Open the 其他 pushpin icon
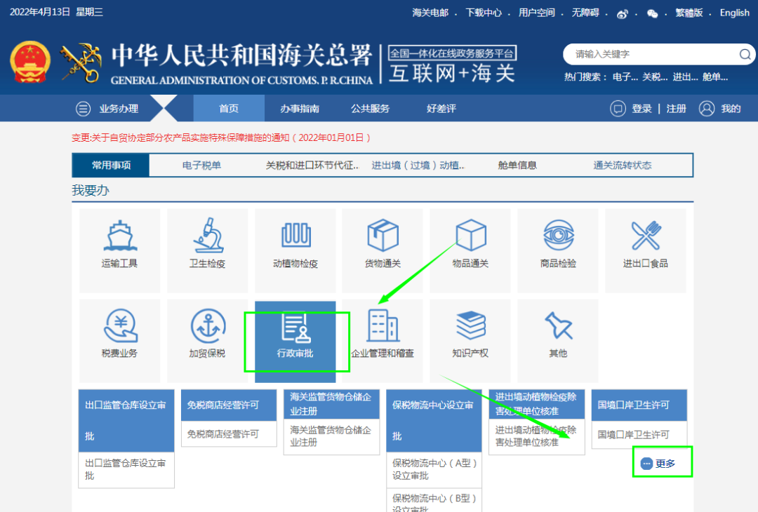Image resolution: width=758 pixels, height=512 pixels. tap(559, 325)
